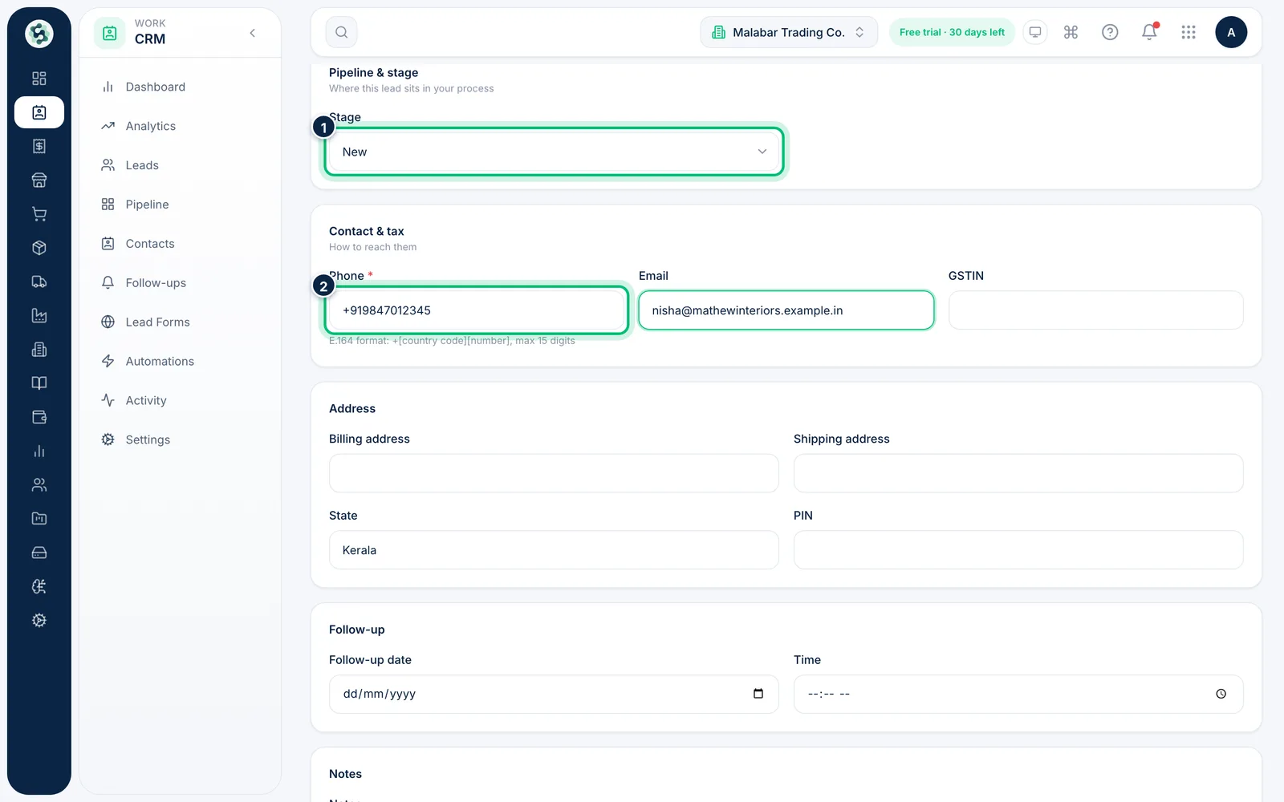Open the book icon in left rail

[x=39, y=383]
